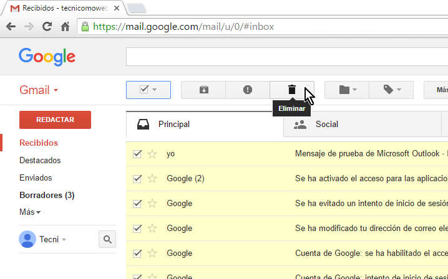This screenshot has height=279, width=448.
Task: Click the sender name yo
Action: point(170,154)
